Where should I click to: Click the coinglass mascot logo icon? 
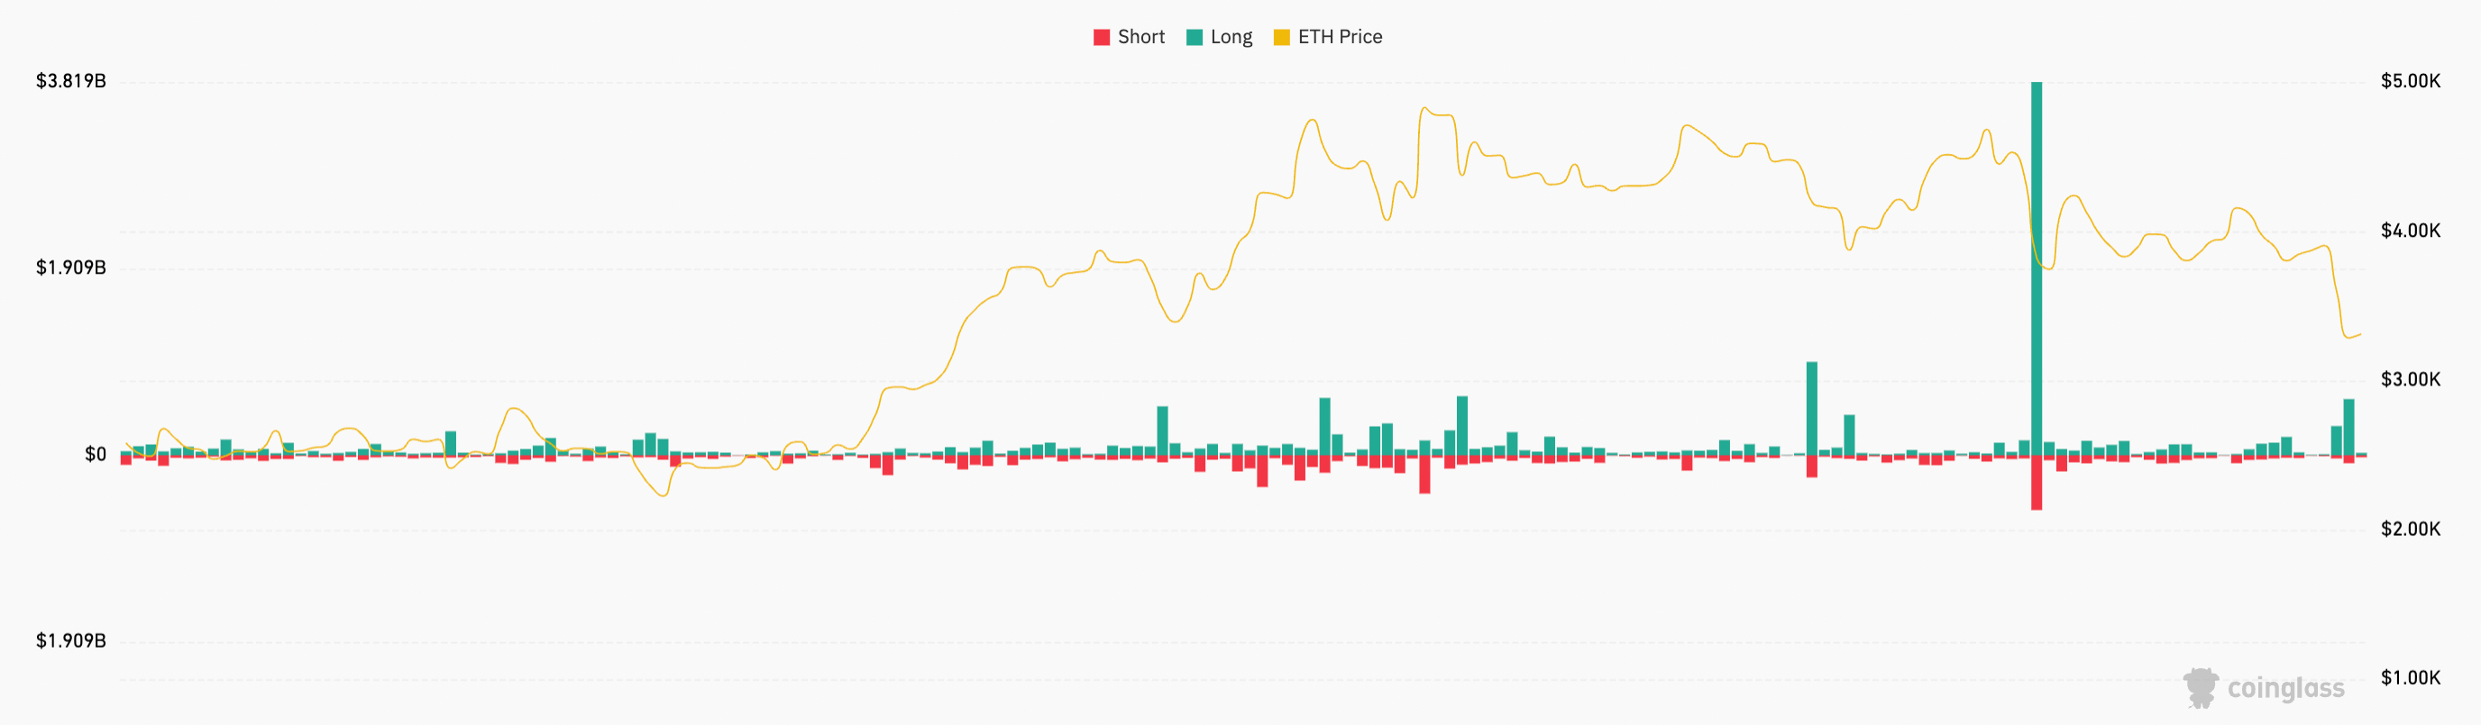2200,686
